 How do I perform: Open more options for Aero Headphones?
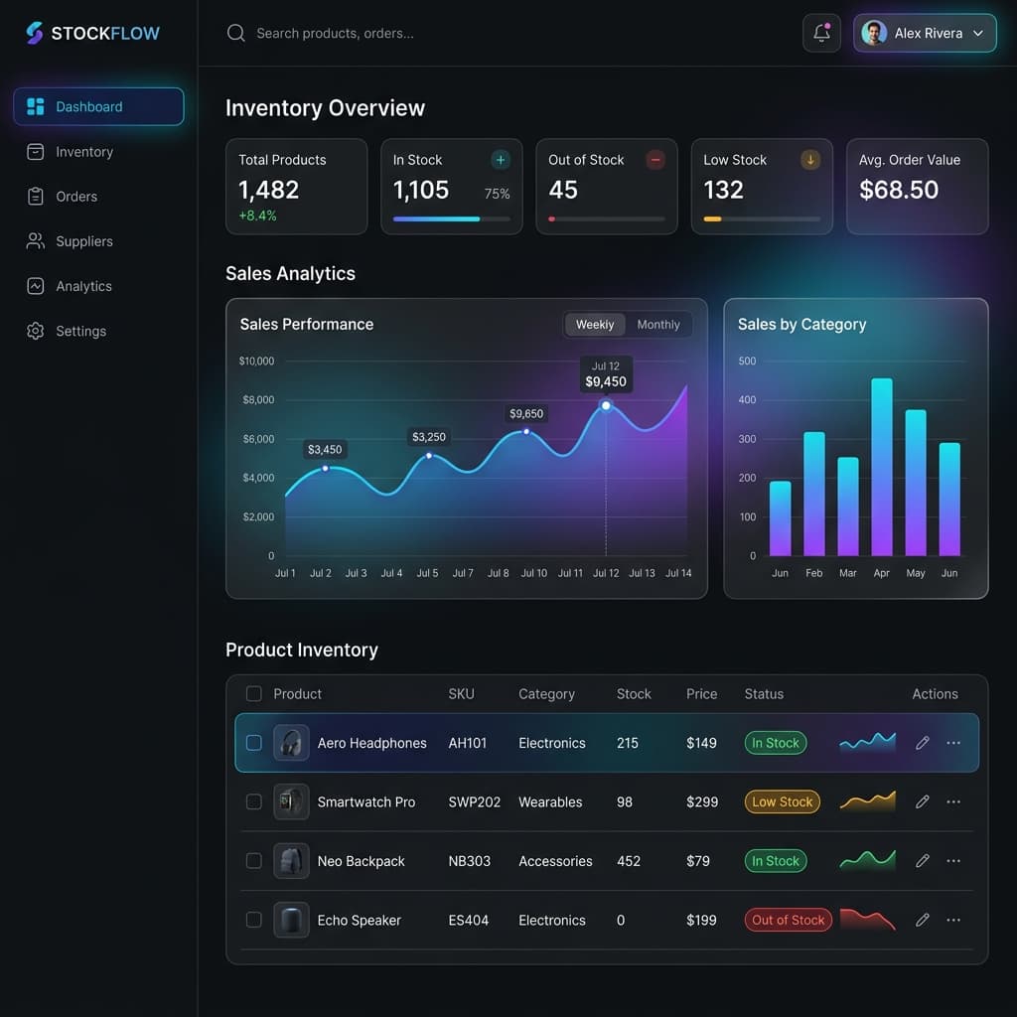click(953, 743)
